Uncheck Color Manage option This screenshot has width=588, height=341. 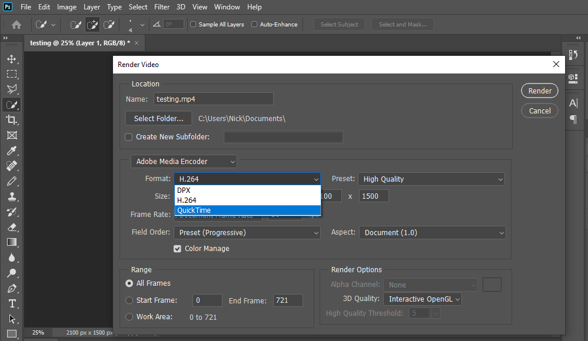tap(177, 249)
